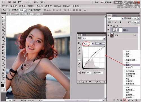141x102 pixels.
Task: Toggle lock position icon in Layers panel
Action: (118, 22)
